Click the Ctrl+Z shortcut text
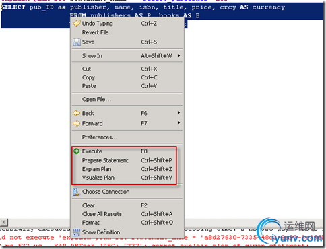This screenshot has width=326, height=249. pyautogui.click(x=149, y=24)
